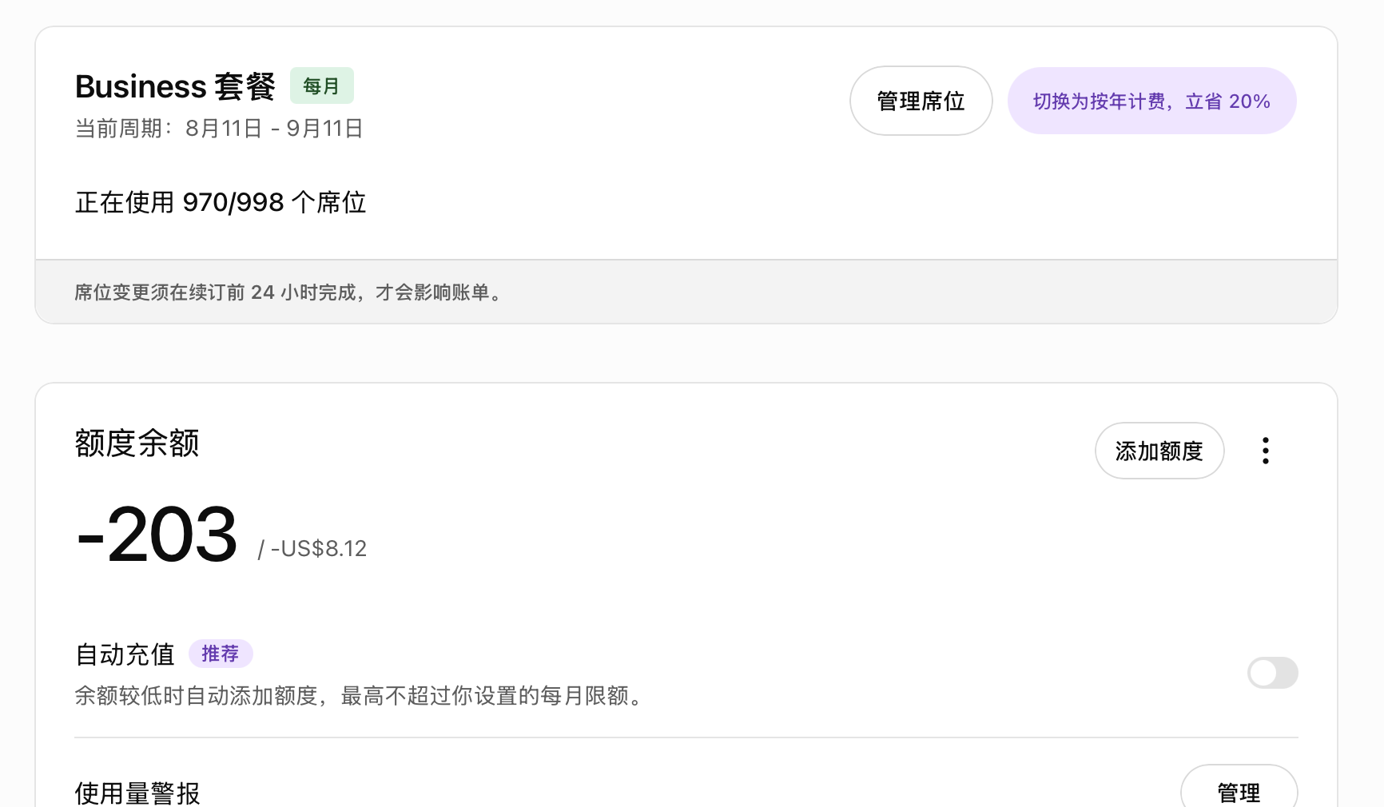This screenshot has width=1384, height=807.
Task: Click the 当前周期 8月11日 - 9月11日 text
Action: [x=219, y=129]
